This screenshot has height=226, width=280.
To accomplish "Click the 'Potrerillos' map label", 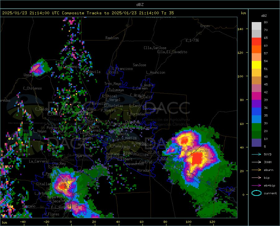I will click(57, 128).
